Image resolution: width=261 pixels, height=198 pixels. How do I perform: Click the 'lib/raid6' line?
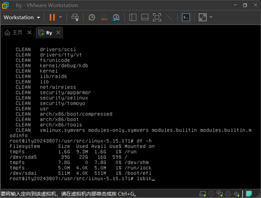click(41, 76)
